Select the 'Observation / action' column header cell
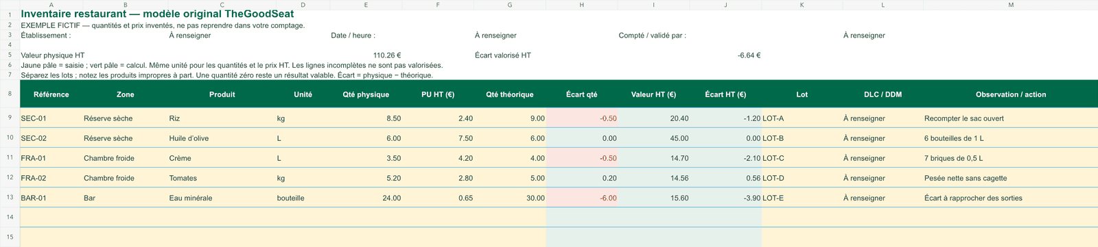This screenshot has height=247, width=1098. click(x=1011, y=94)
